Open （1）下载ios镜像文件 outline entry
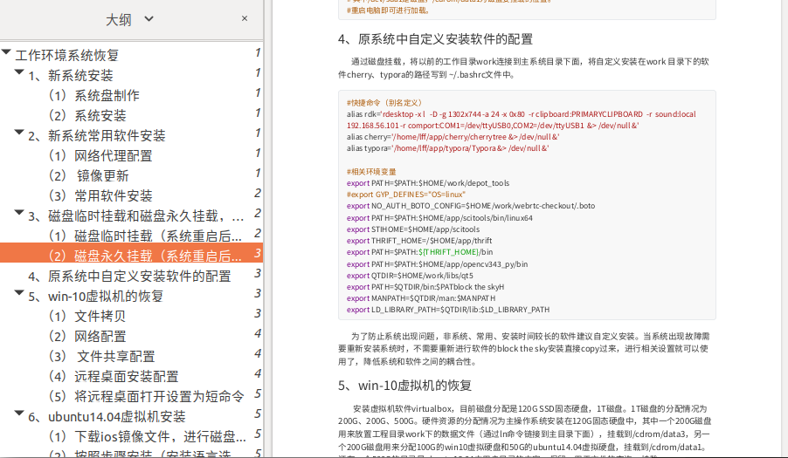The height and width of the screenshot is (458, 788). 147,436
